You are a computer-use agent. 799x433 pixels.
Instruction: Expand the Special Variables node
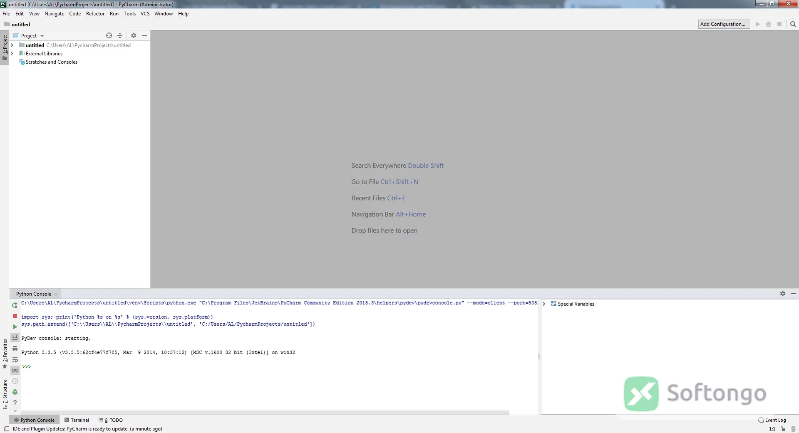pos(544,304)
